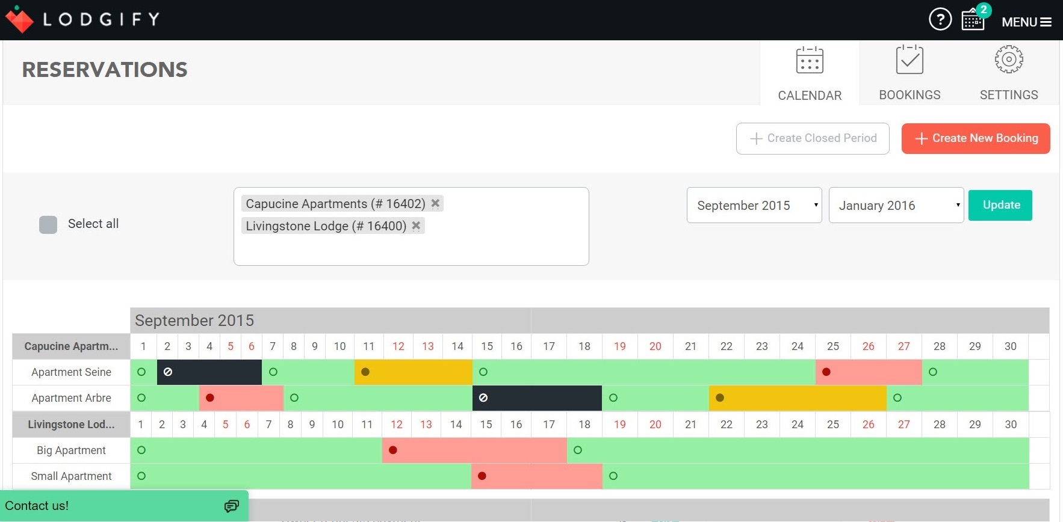Open the January 2016 end month dropdown
The width and height of the screenshot is (1063, 522).
896,205
